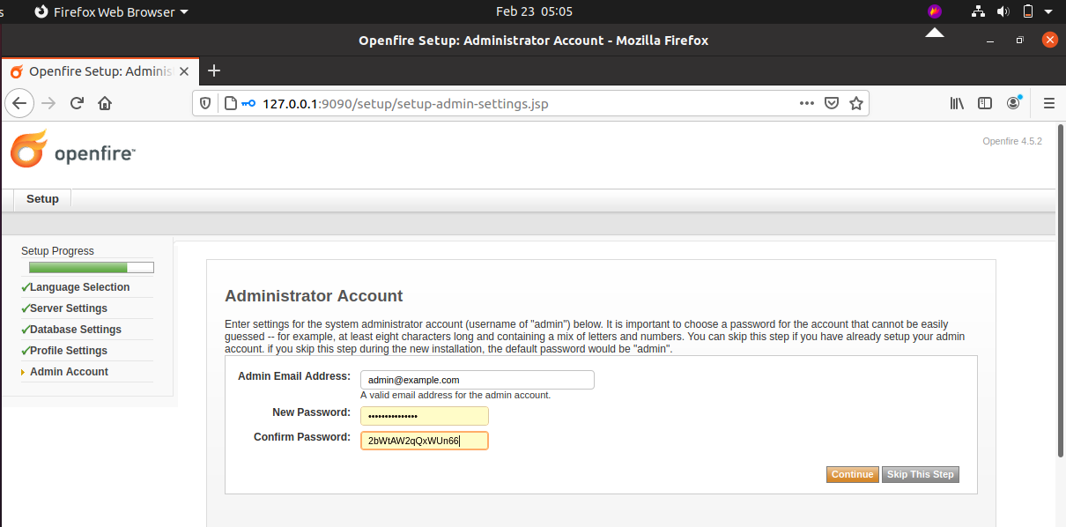
Task: Select the Openfire Setup browser tab
Action: [100, 71]
